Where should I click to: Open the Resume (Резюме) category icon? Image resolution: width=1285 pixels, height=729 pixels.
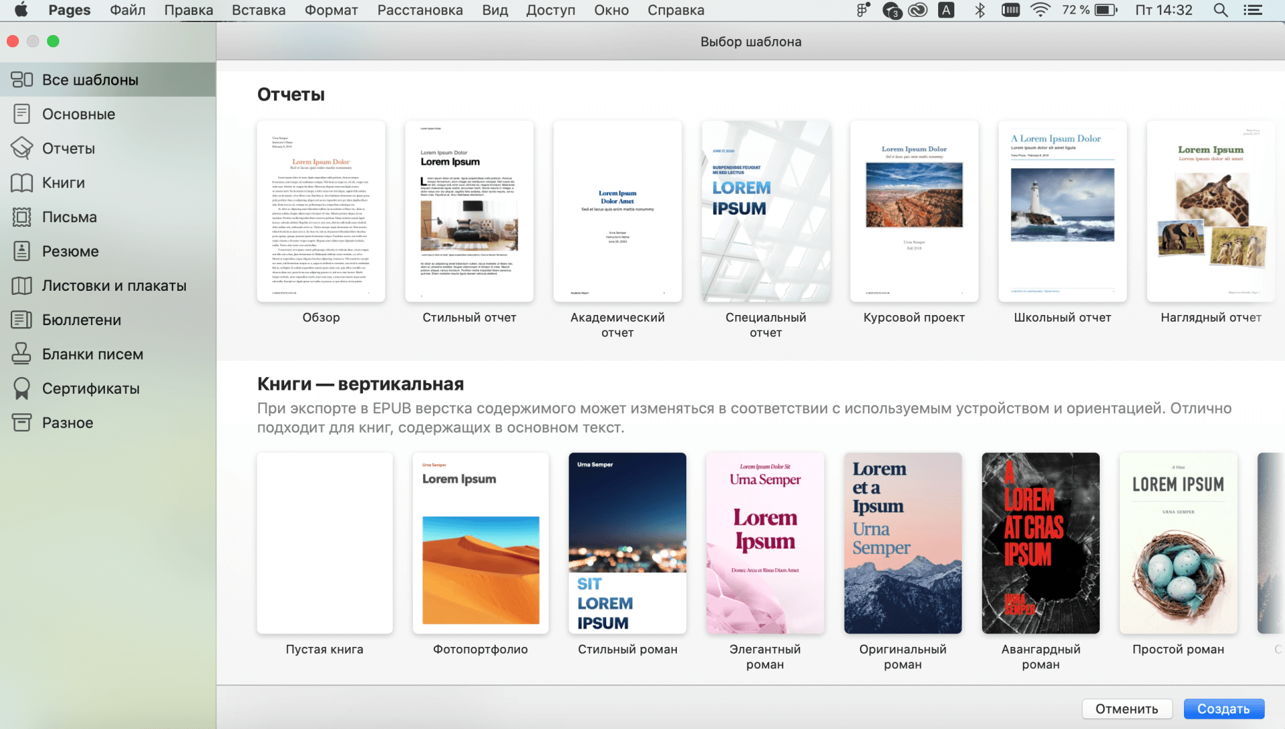point(22,251)
